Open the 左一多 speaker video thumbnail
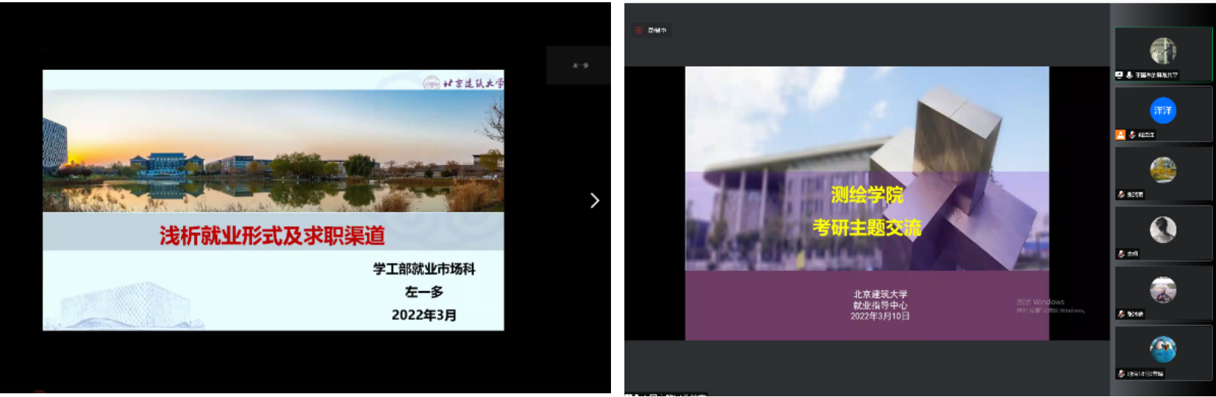Screen dimensions: 1216x397 [579, 65]
